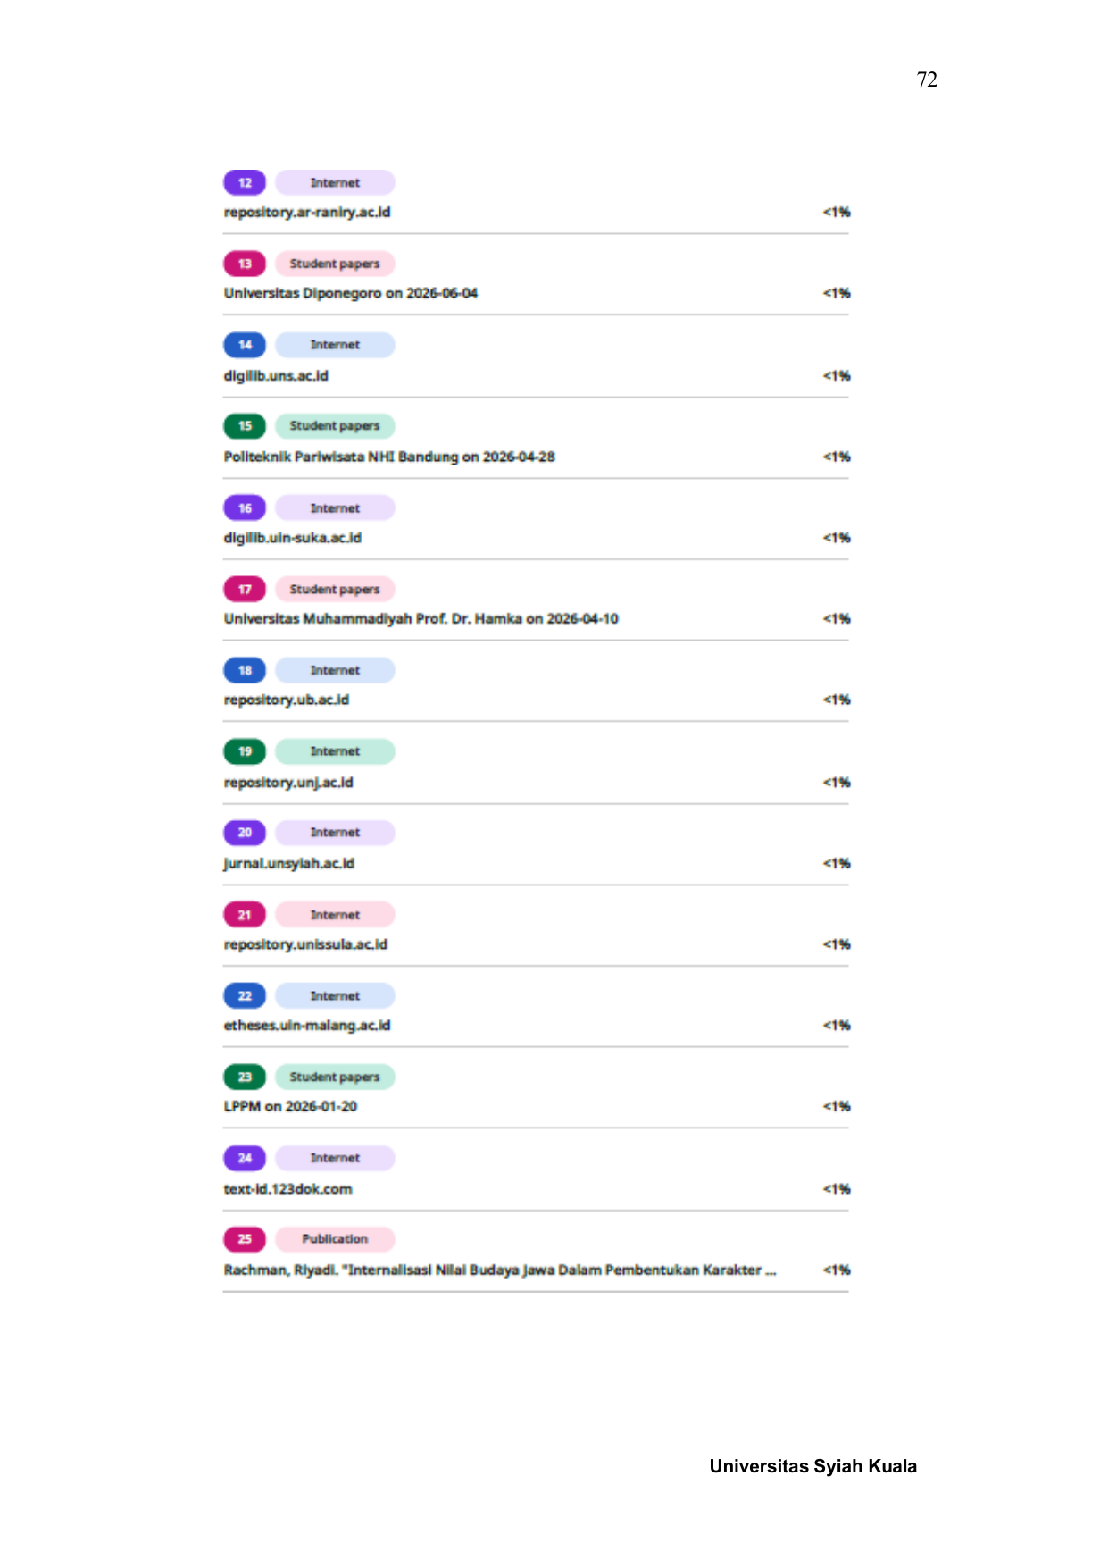Screen dimensions: 1108x1568
Task: Open the jurnal.unsyiah.ac.id source
Action: [289, 864]
